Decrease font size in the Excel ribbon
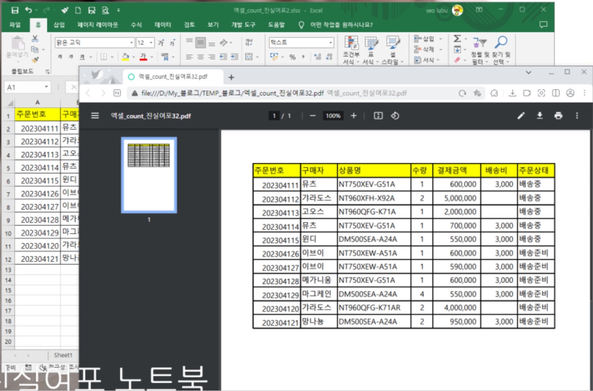Image resolution: width=593 pixels, height=391 pixels. click(x=172, y=43)
